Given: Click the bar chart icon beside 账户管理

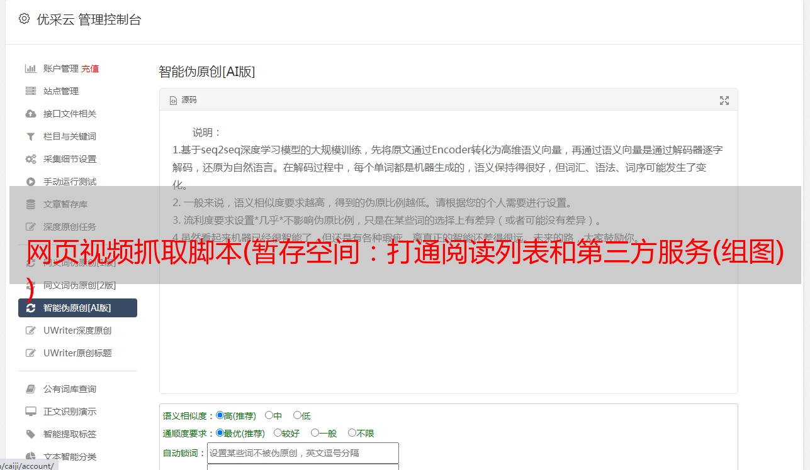Looking at the screenshot, I should [x=30, y=68].
